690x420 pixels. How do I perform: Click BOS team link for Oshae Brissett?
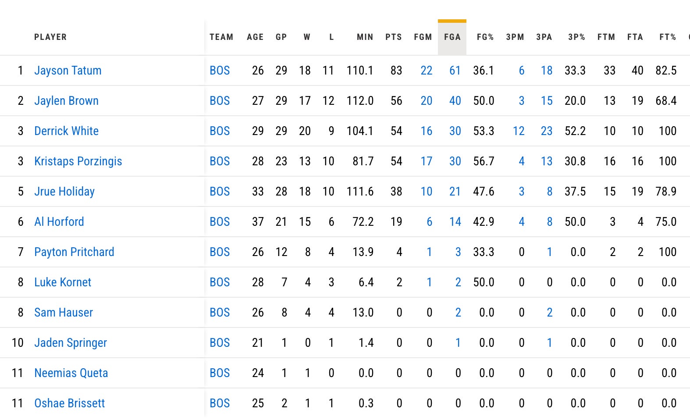click(x=220, y=403)
